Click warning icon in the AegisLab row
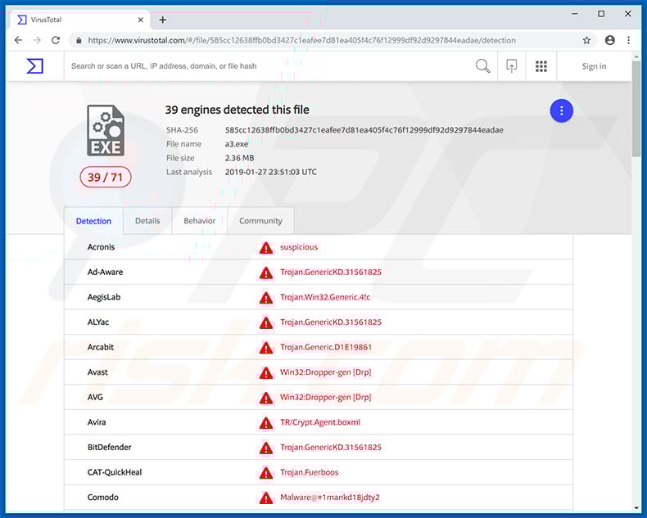The height and width of the screenshot is (518, 647). point(266,298)
